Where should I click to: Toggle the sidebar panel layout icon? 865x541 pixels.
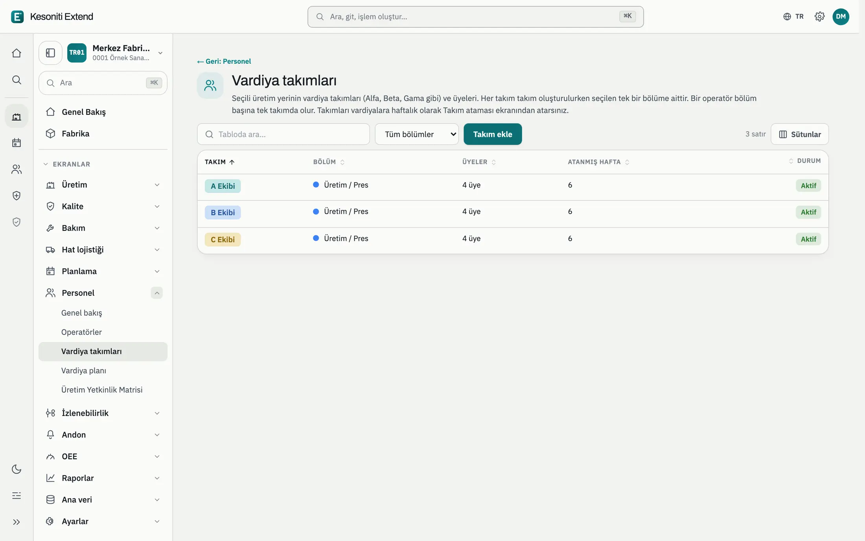(x=50, y=53)
